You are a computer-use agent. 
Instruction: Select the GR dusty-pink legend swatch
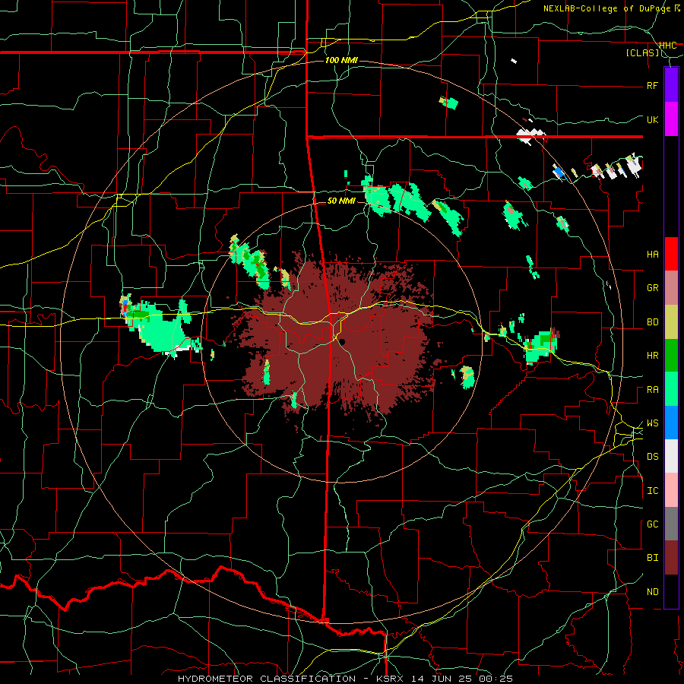(x=671, y=287)
